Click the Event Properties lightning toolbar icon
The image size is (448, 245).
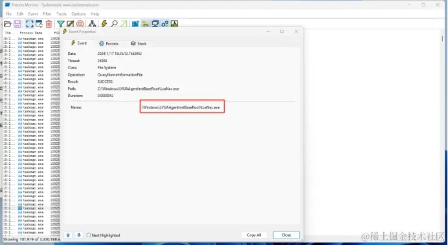[104, 24]
